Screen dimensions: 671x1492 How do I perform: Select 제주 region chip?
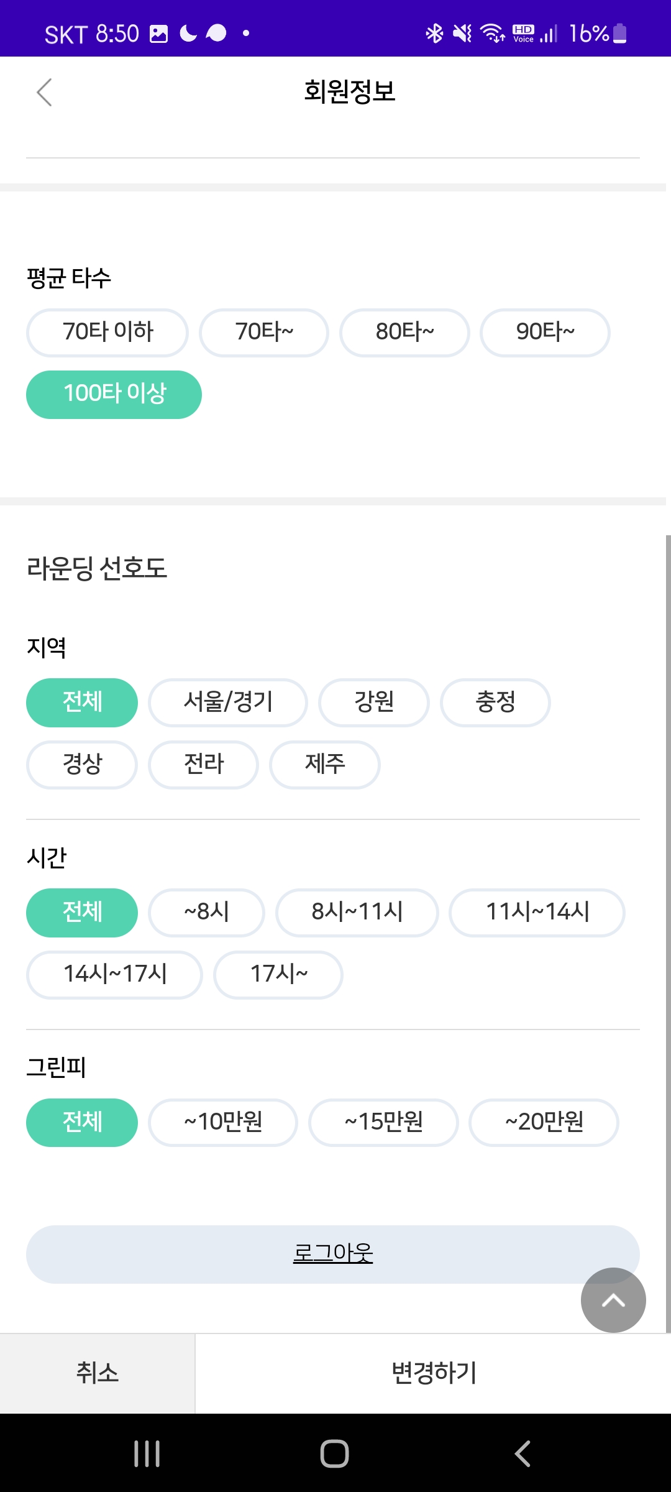click(324, 765)
